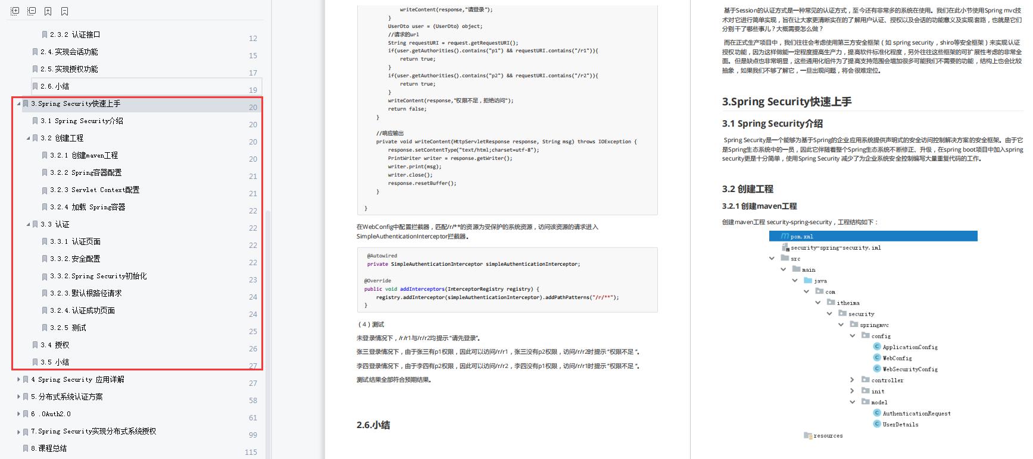This screenshot has height=459, width=1033.
Task: Click the bookmark icon beside 7.Spring Security实现分布式系统授权
Action: click(x=26, y=431)
